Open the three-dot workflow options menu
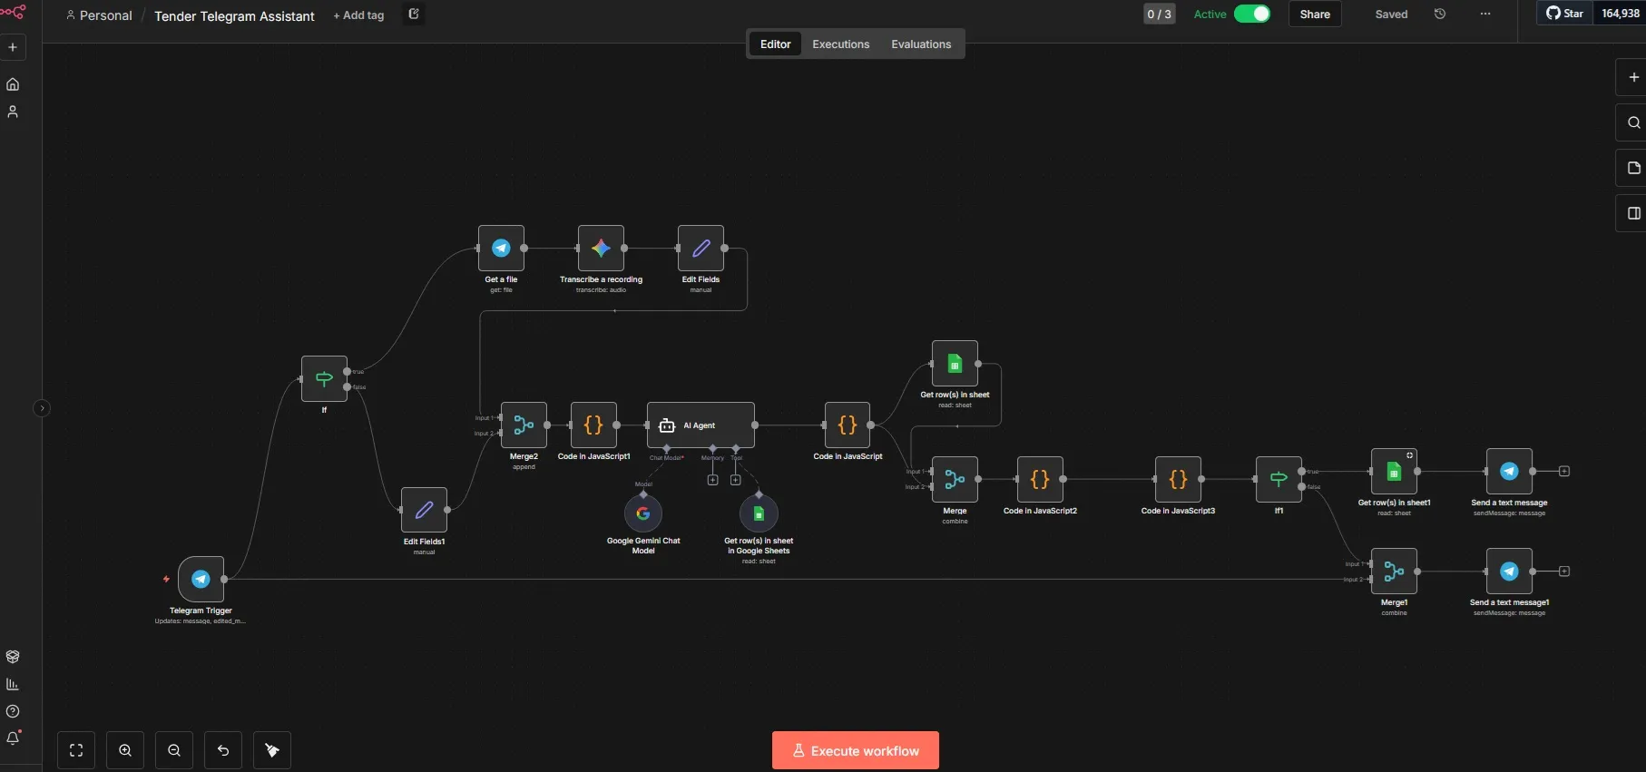 1485,15
